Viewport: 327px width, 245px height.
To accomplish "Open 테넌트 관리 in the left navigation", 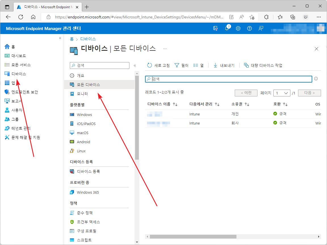I will pos(18,128).
